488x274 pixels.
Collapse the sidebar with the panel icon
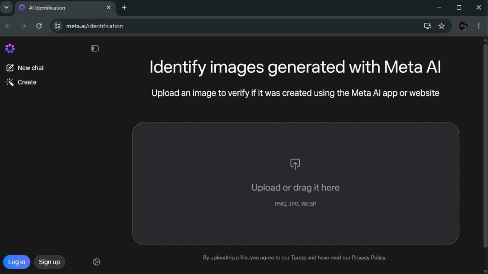click(x=95, y=48)
